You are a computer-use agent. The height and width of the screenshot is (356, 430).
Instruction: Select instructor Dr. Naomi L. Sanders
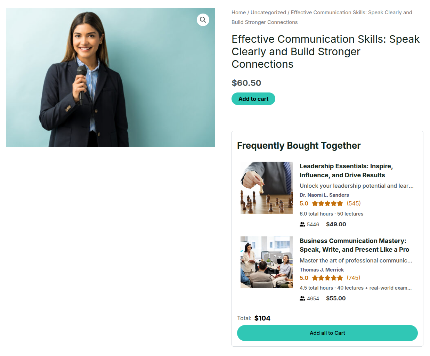(x=324, y=195)
